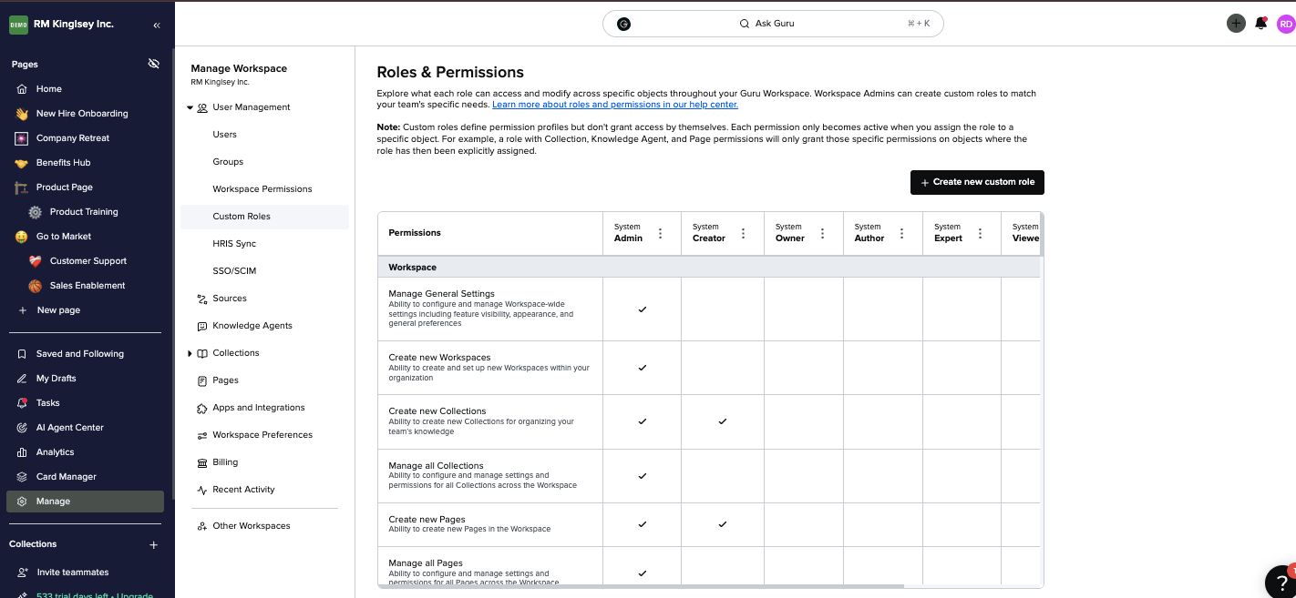Click the trial days left Upgrade link

[x=95, y=595]
